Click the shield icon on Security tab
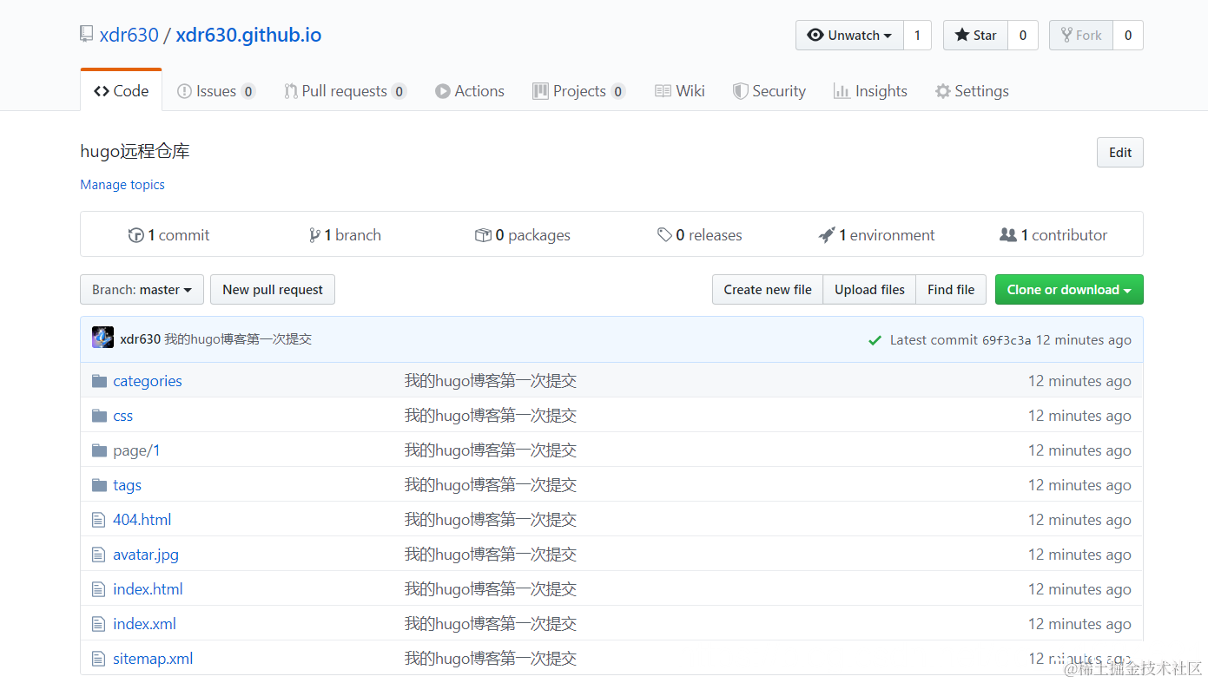This screenshot has width=1208, height=683. (x=740, y=91)
